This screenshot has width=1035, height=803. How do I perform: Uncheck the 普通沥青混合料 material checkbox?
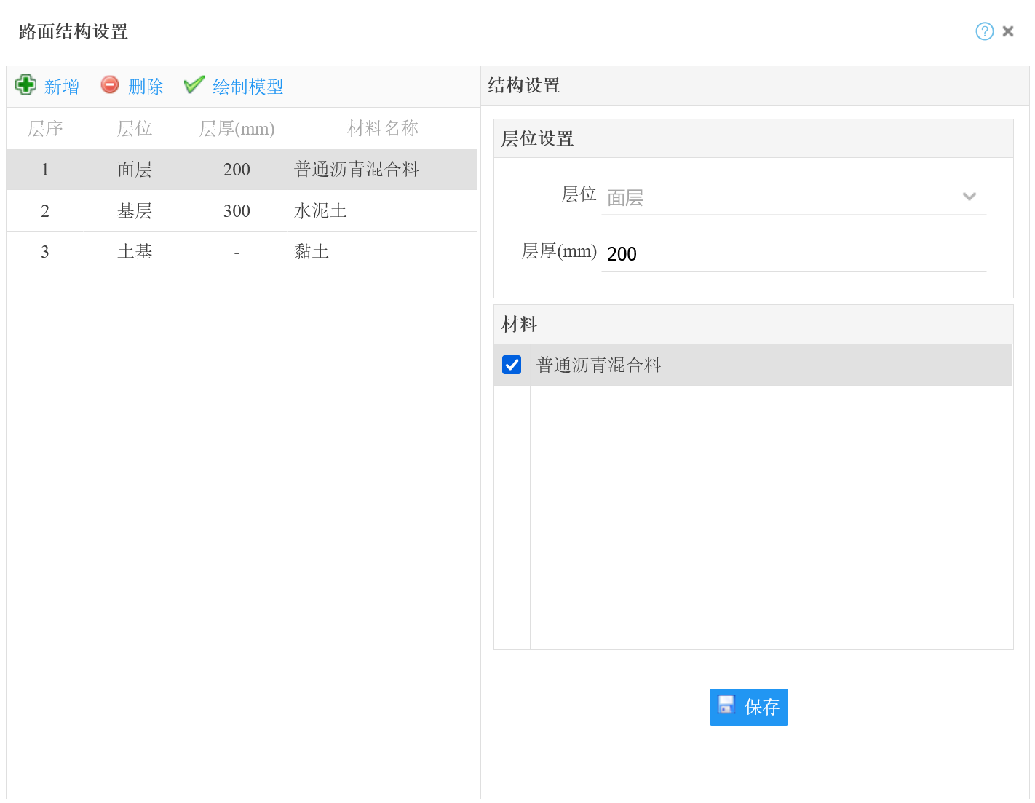tap(512, 365)
